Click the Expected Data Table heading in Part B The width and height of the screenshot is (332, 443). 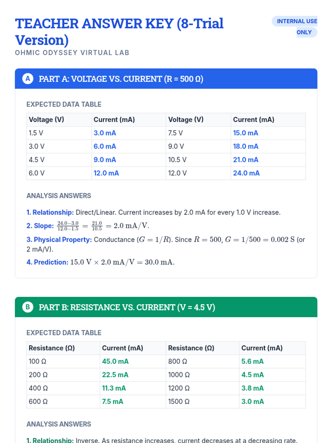pos(64,333)
